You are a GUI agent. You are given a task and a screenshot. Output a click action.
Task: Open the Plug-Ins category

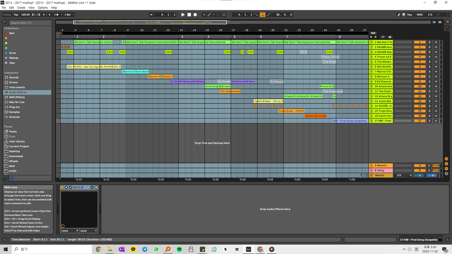14,107
